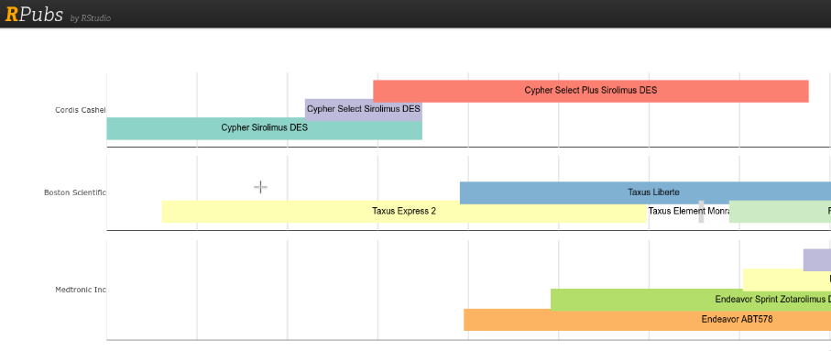The image size is (831, 351).
Task: Click the Taxus Liberte timeline bar
Action: pyautogui.click(x=645, y=192)
